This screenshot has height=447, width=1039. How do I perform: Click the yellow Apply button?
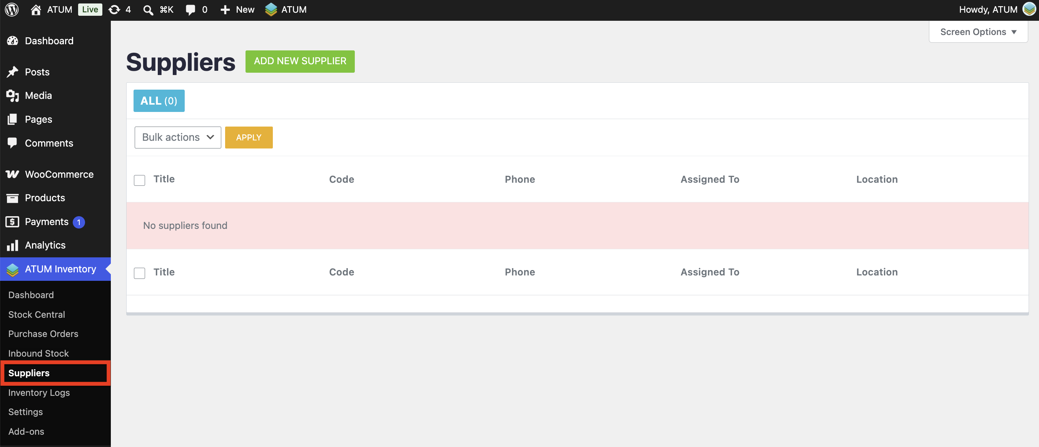249,137
